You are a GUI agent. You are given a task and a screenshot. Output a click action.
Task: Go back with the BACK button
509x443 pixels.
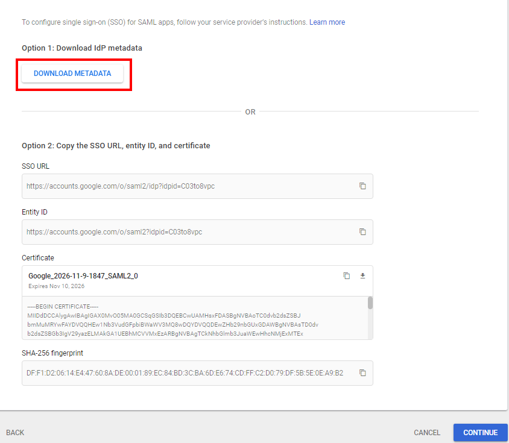pos(15,433)
